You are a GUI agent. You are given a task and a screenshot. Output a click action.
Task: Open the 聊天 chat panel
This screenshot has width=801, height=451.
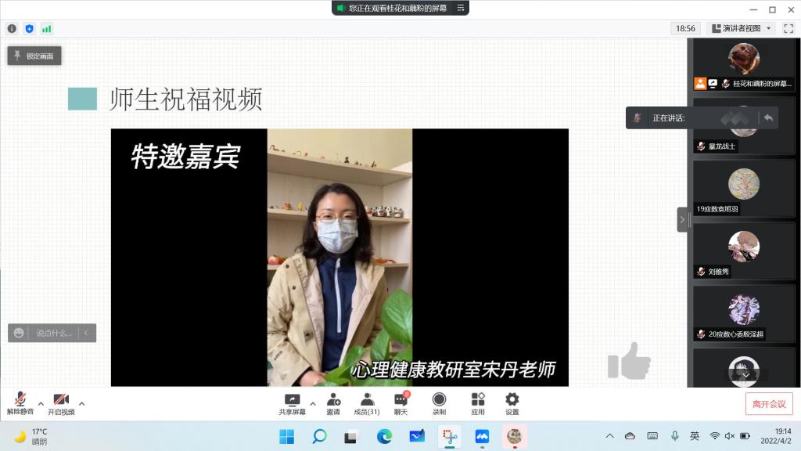[x=400, y=402]
